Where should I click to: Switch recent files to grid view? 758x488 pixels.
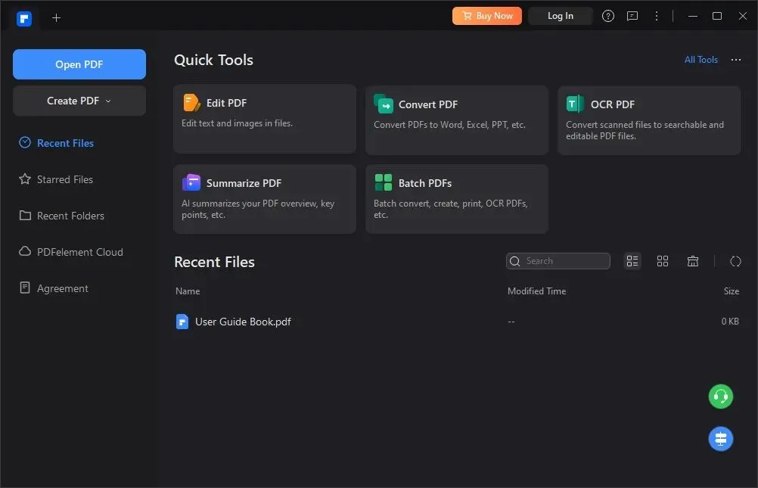(662, 261)
